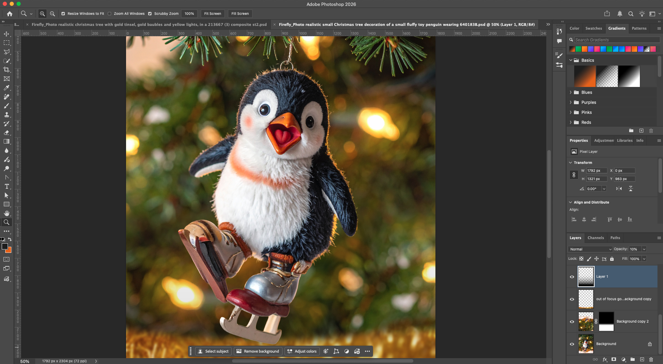663x364 pixels.
Task: Expand the Blues gradient folder
Action: (x=571, y=92)
